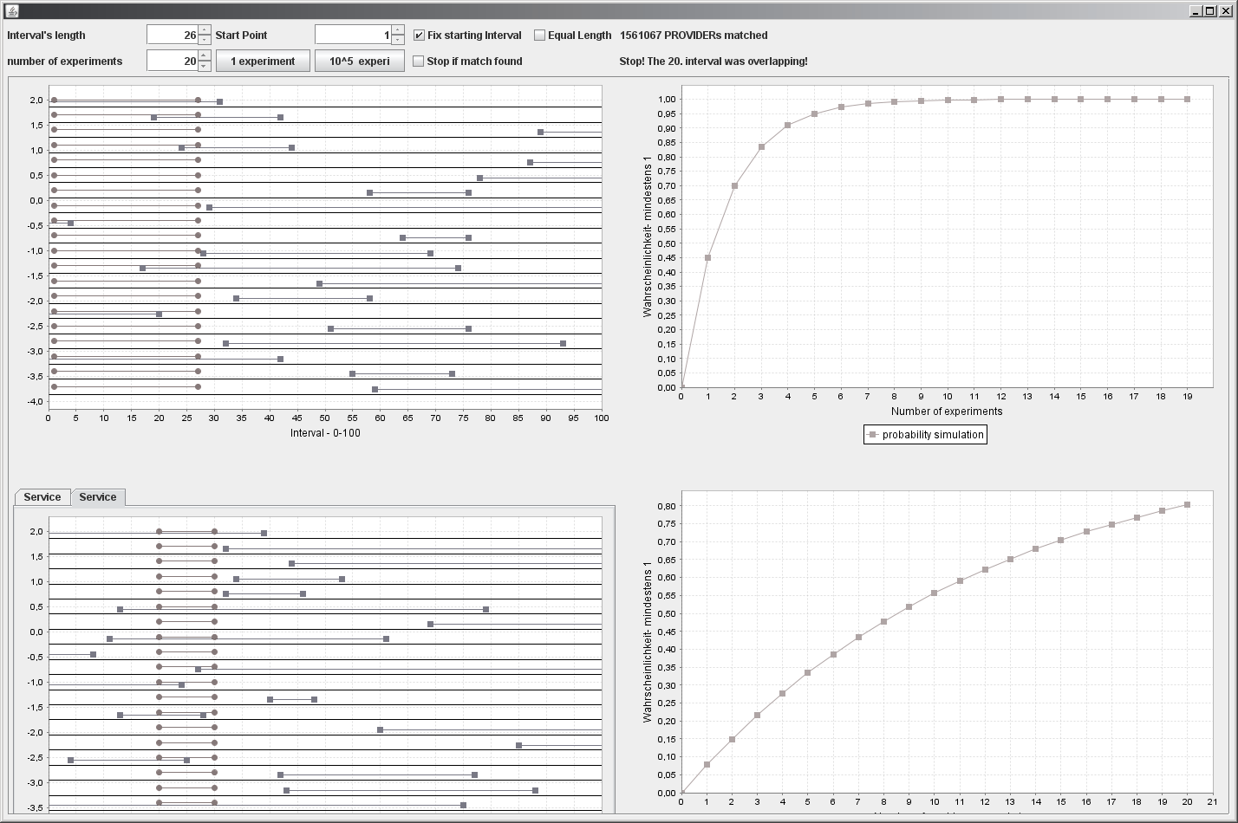This screenshot has height=823, width=1238.
Task: Uncheck the Fix starting Interval checkbox
Action: (x=420, y=36)
